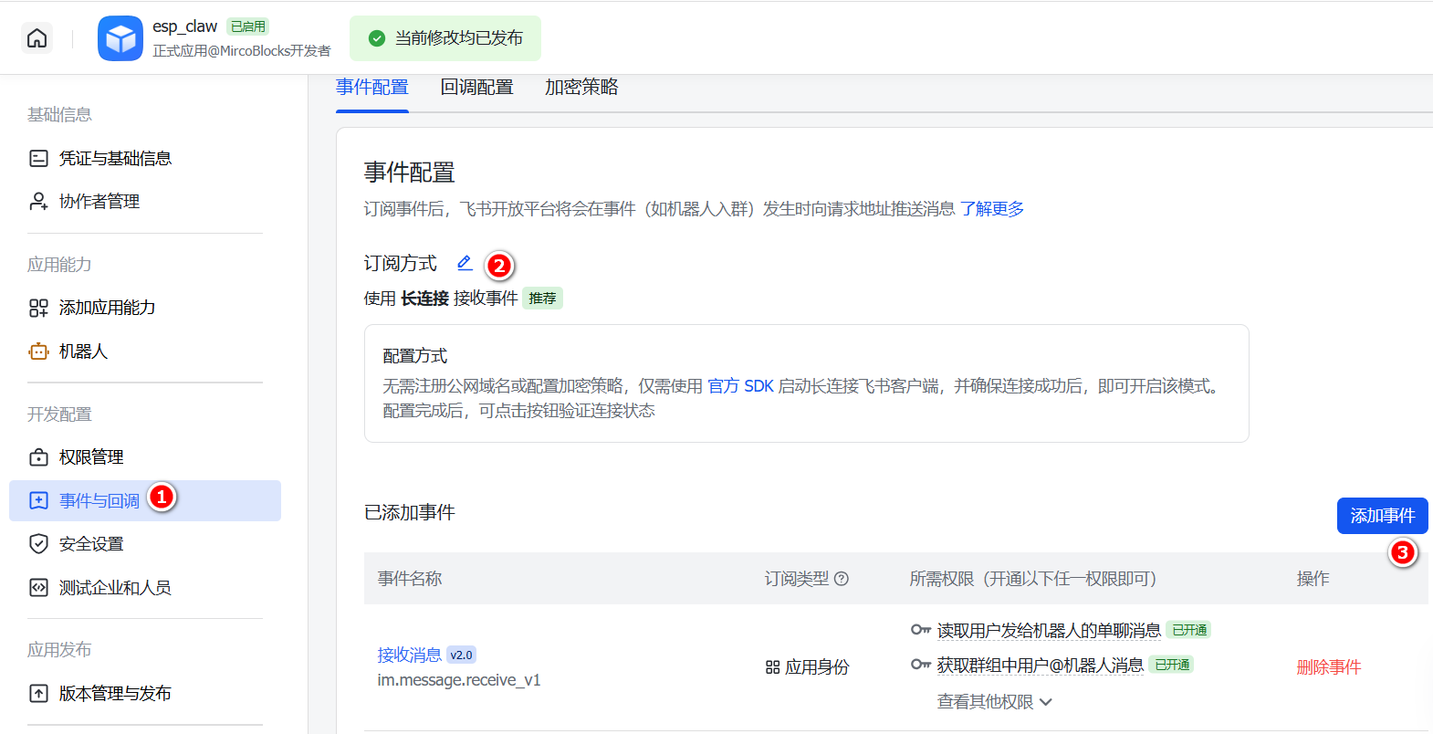The image size is (1433, 734).
Task: Switch to the 加密策略 tab
Action: point(581,87)
